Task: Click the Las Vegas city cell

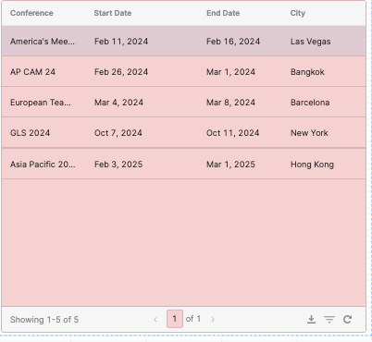Action: click(x=311, y=42)
